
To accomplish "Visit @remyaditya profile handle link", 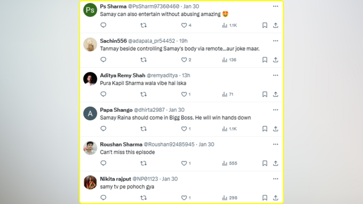I will pyautogui.click(x=162, y=75).
